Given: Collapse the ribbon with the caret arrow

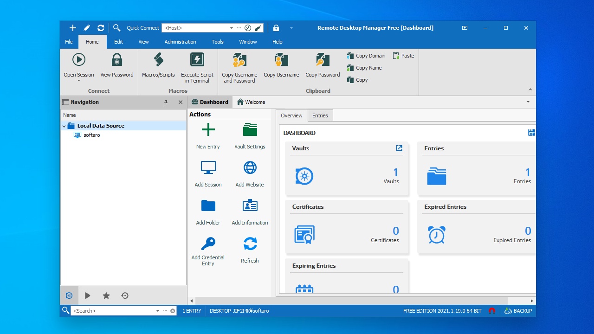Looking at the screenshot, I should pos(530,90).
